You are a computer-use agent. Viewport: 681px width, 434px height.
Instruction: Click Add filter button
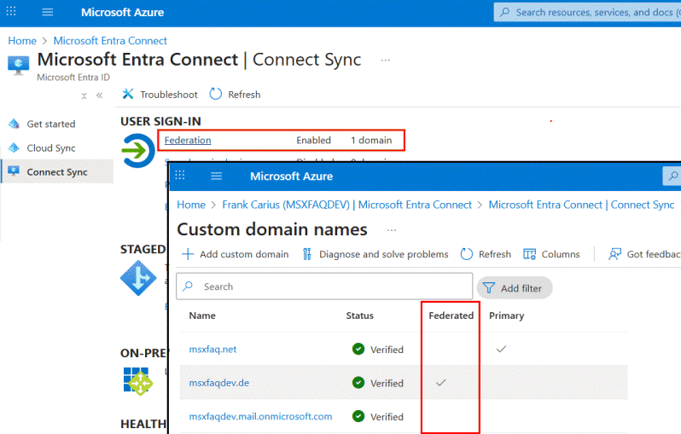[514, 288]
